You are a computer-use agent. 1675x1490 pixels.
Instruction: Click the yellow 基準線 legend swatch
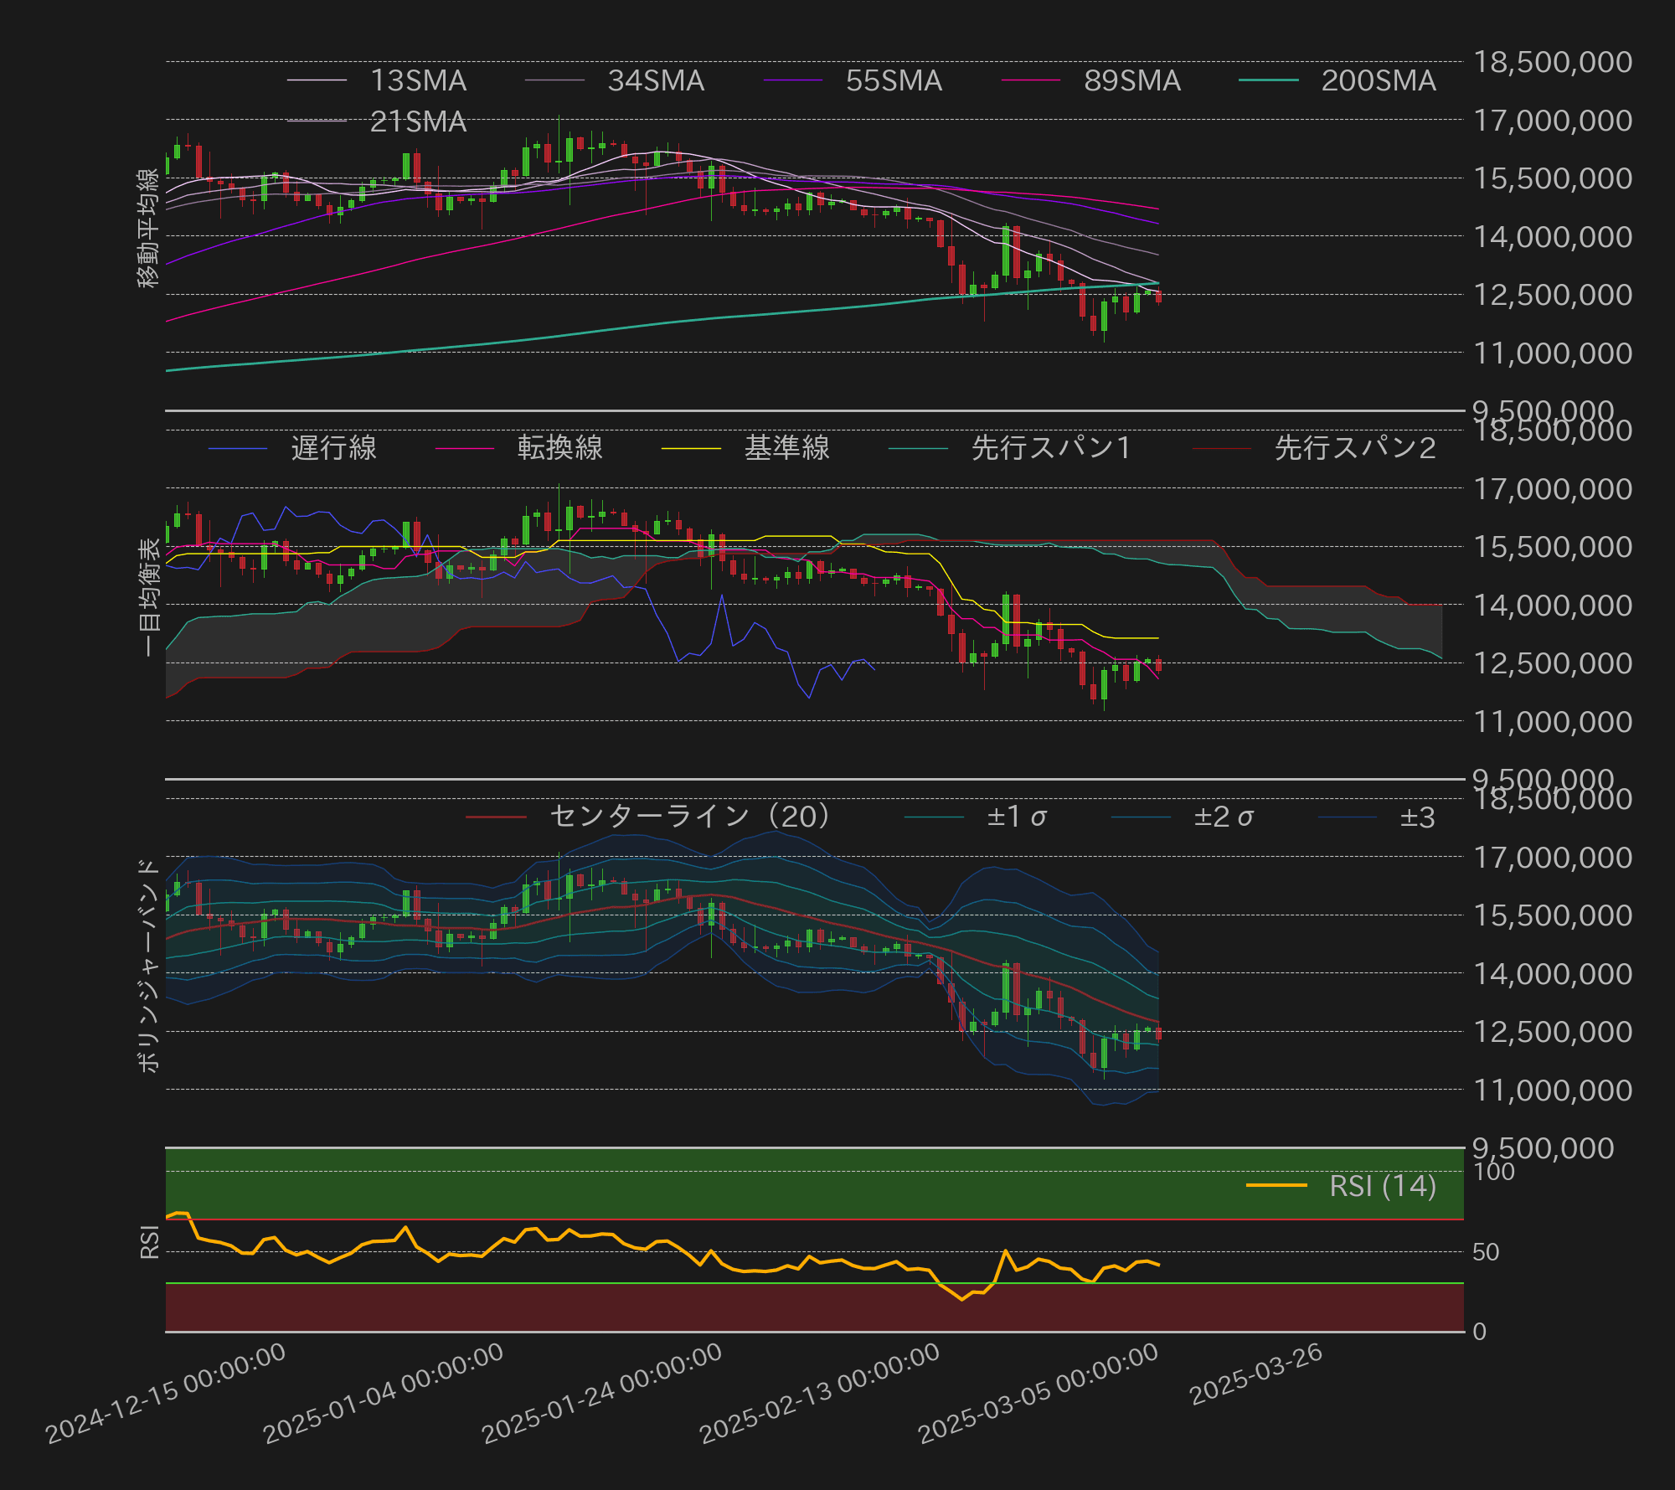coord(691,448)
